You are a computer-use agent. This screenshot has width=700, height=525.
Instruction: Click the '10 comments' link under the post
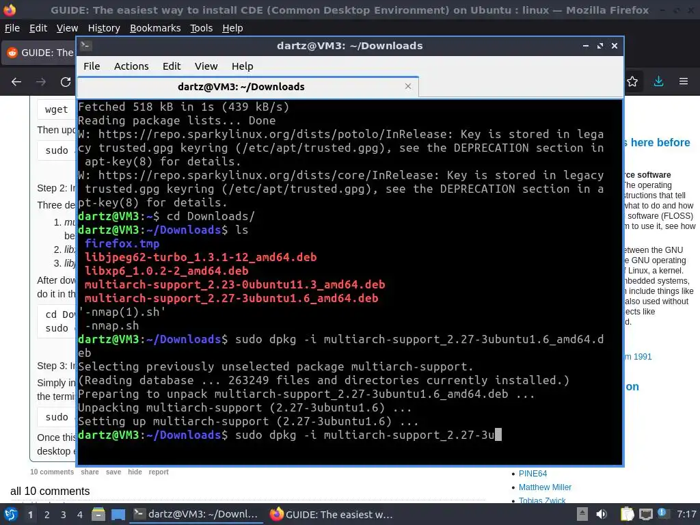[x=52, y=472]
